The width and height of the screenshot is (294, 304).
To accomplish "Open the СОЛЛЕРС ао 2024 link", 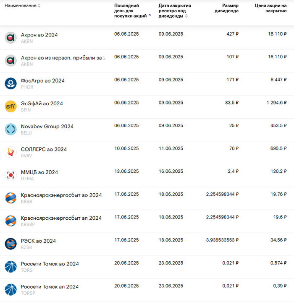I will tap(44, 149).
